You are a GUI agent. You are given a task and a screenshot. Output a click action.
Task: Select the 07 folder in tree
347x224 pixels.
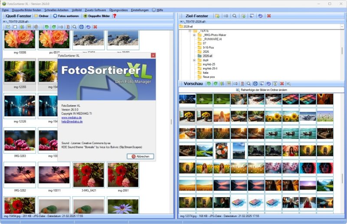click(x=204, y=43)
